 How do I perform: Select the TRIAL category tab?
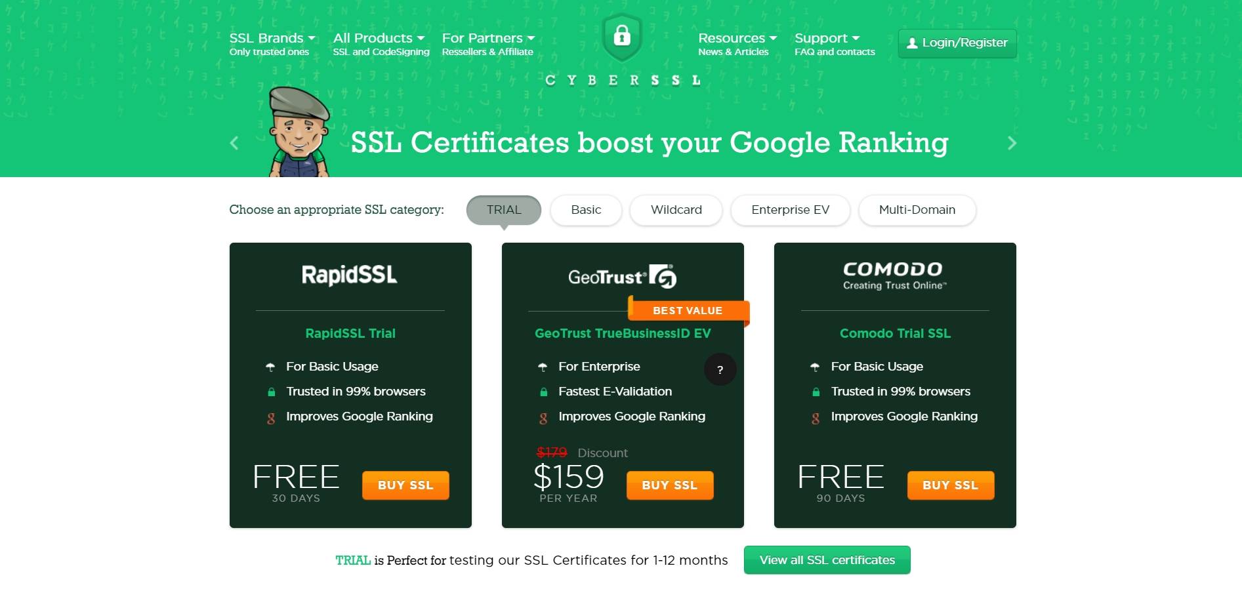(504, 210)
